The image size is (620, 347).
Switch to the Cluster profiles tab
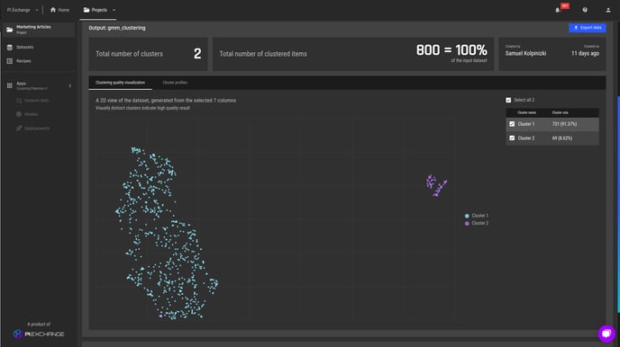175,83
